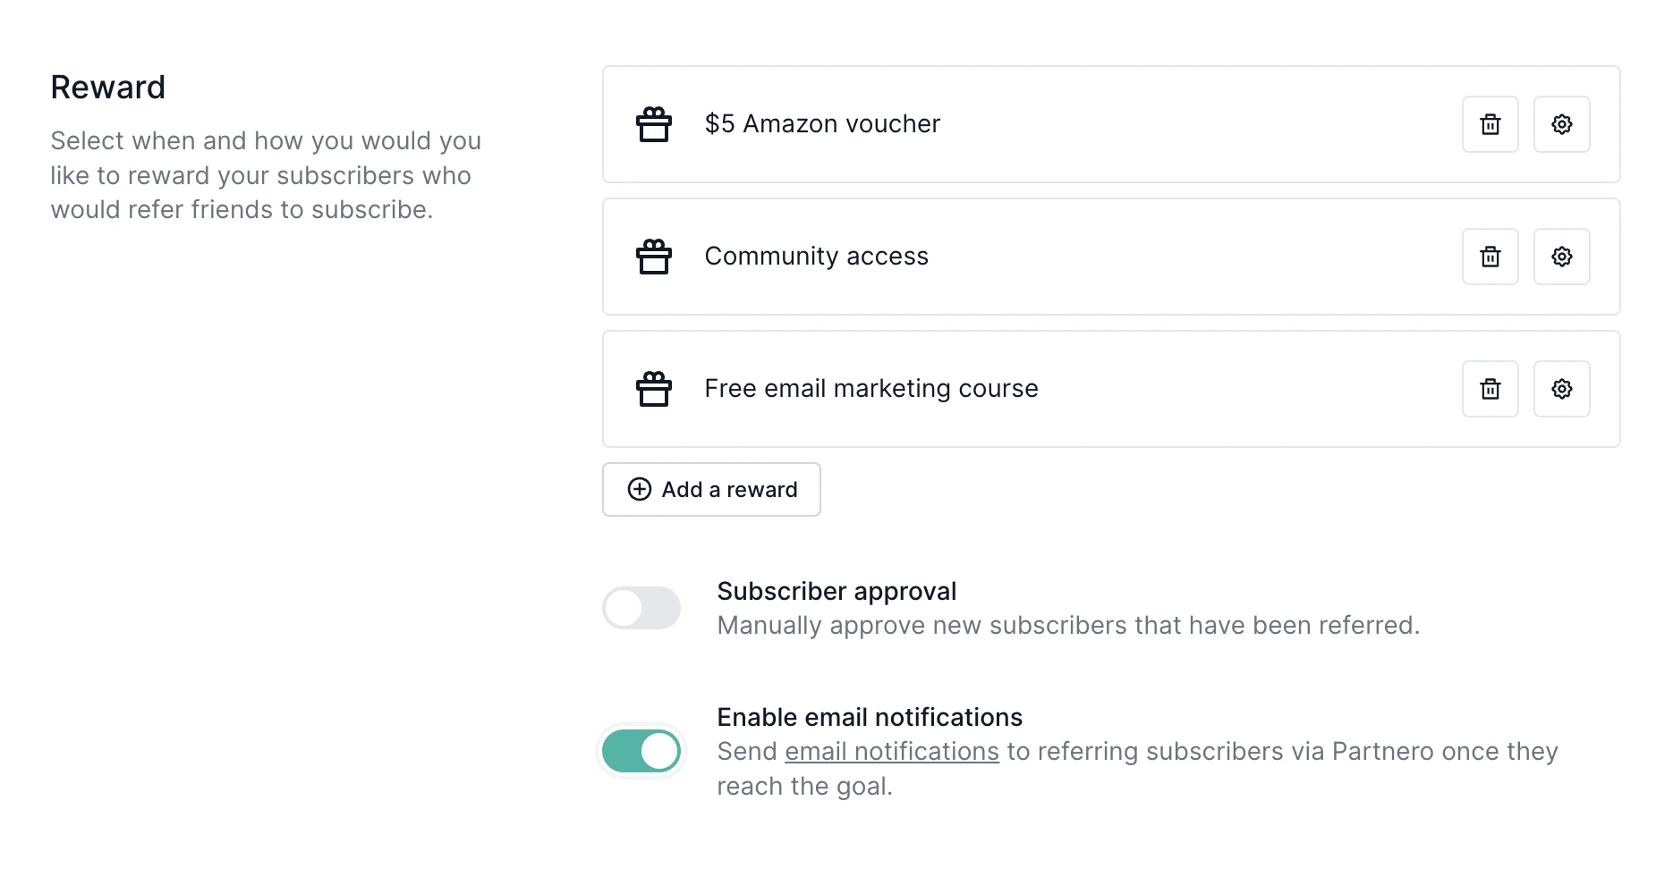Open settings for $5 Amazon voucher
Image resolution: width=1673 pixels, height=885 pixels.
[x=1561, y=124]
